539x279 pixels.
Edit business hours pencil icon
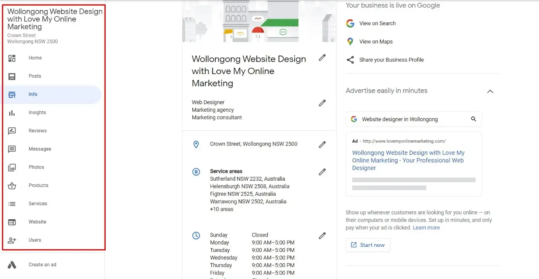pos(322,236)
